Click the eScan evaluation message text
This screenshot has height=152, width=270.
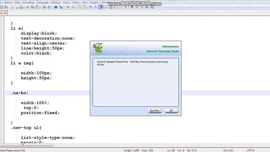[x=132, y=63]
